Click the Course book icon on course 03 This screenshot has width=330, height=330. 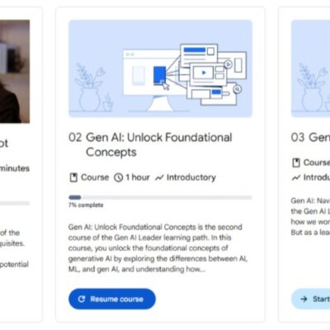296,163
